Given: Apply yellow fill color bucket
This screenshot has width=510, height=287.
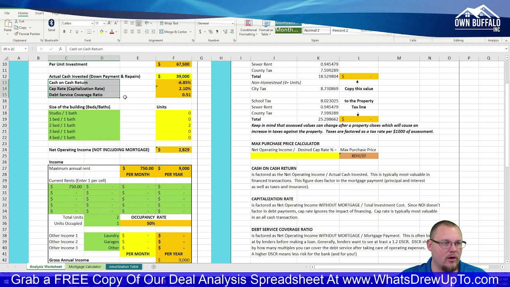Looking at the screenshot, I should (102, 31).
